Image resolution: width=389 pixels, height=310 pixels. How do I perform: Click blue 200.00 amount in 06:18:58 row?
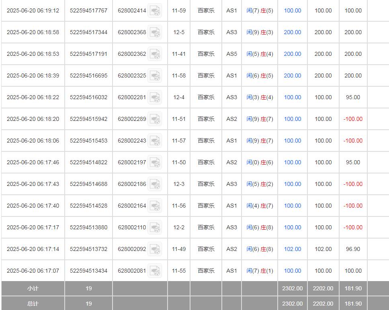[292, 32]
